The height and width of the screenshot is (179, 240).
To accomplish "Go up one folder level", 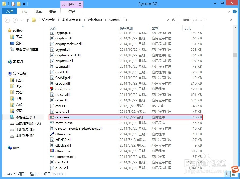I will 28,20.
